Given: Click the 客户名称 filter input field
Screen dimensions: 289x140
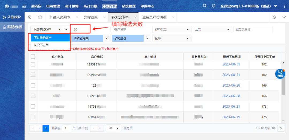Looking at the screenshot, I should click(131, 29).
